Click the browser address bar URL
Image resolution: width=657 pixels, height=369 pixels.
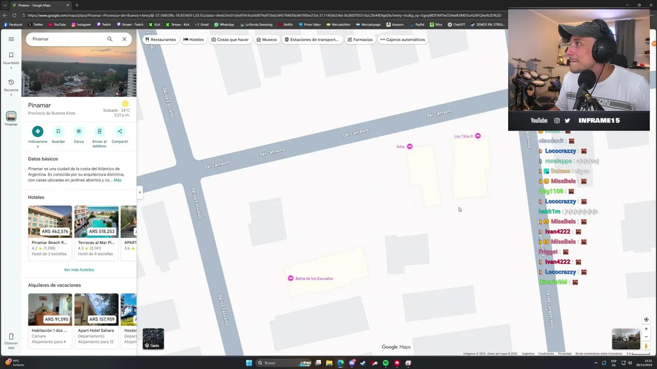pos(264,15)
